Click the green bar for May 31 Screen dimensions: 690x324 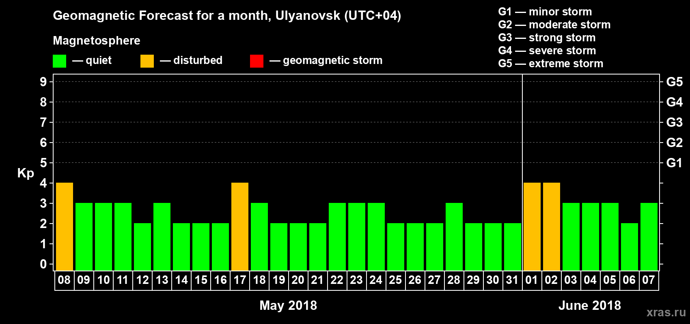(513, 247)
